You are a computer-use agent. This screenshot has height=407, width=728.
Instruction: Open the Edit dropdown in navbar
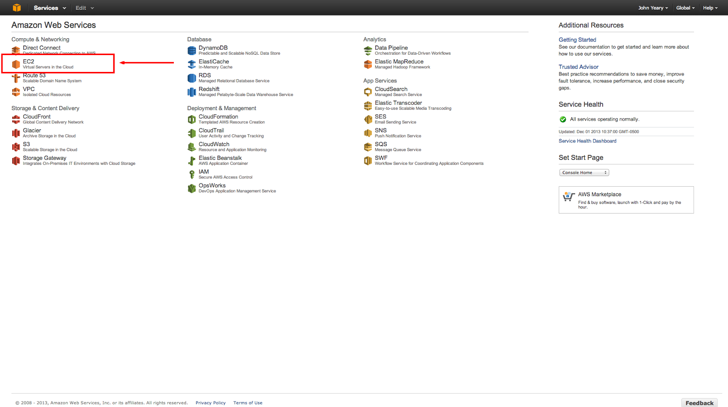coord(85,8)
